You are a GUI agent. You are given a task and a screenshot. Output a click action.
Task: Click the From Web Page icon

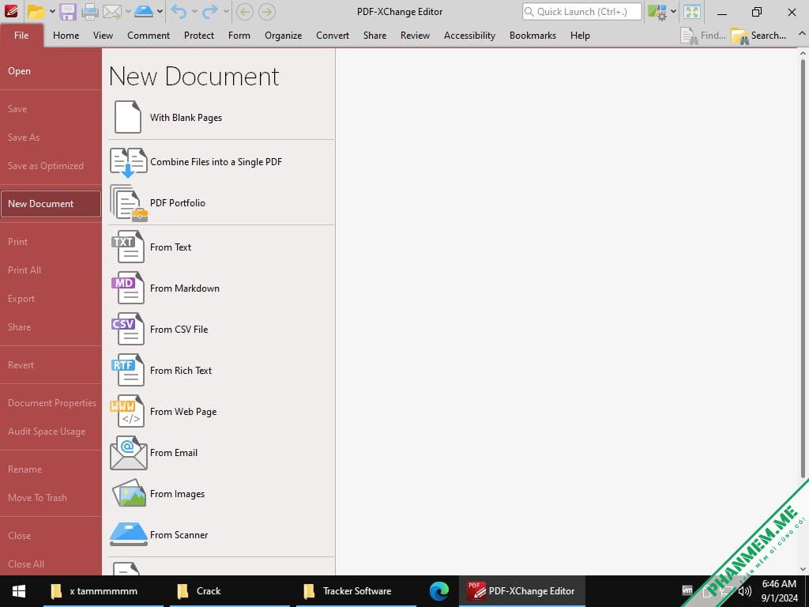pyautogui.click(x=127, y=411)
